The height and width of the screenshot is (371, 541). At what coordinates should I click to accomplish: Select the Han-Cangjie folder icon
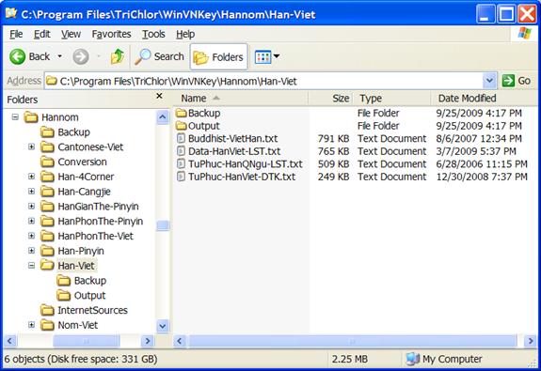point(47,192)
